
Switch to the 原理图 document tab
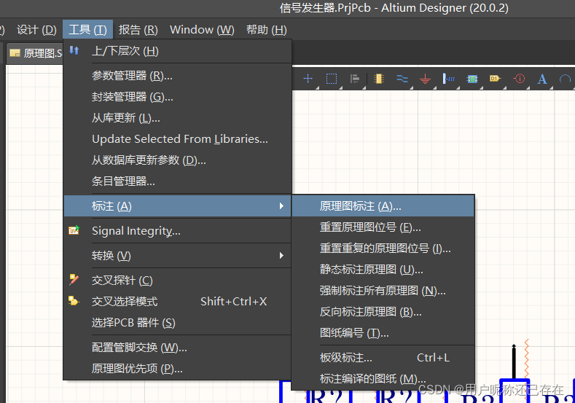click(35, 53)
